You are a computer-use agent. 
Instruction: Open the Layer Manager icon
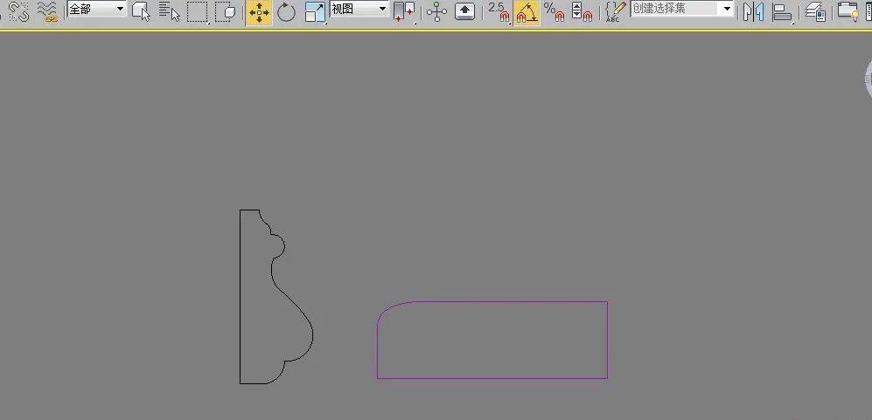815,11
